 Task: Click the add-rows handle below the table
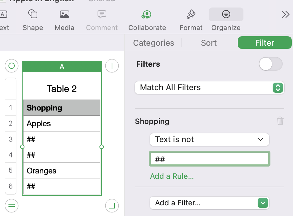tap(12, 206)
